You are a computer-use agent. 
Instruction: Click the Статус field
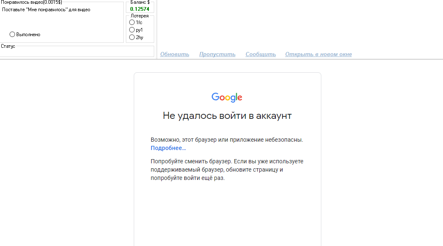(77, 52)
